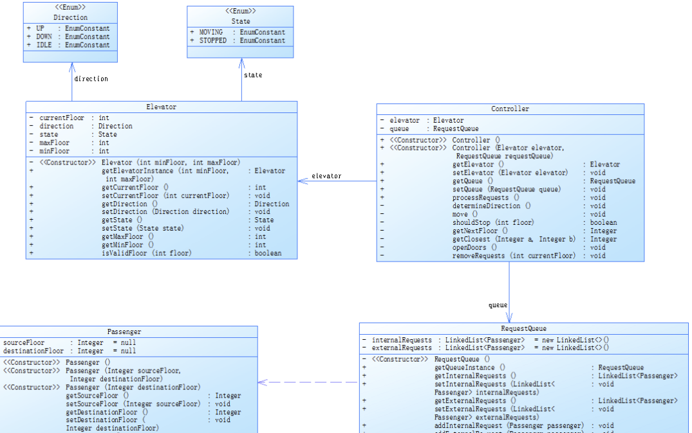This screenshot has width=692, height=433.
Task: Click the sourceFloor attribute in Passenger
Action: (70, 342)
